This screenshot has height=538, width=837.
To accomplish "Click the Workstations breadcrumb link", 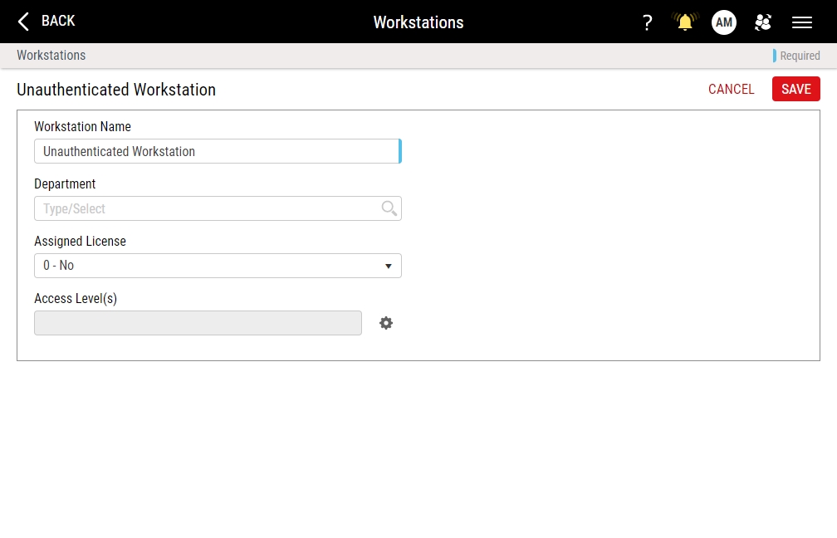I will [x=51, y=56].
